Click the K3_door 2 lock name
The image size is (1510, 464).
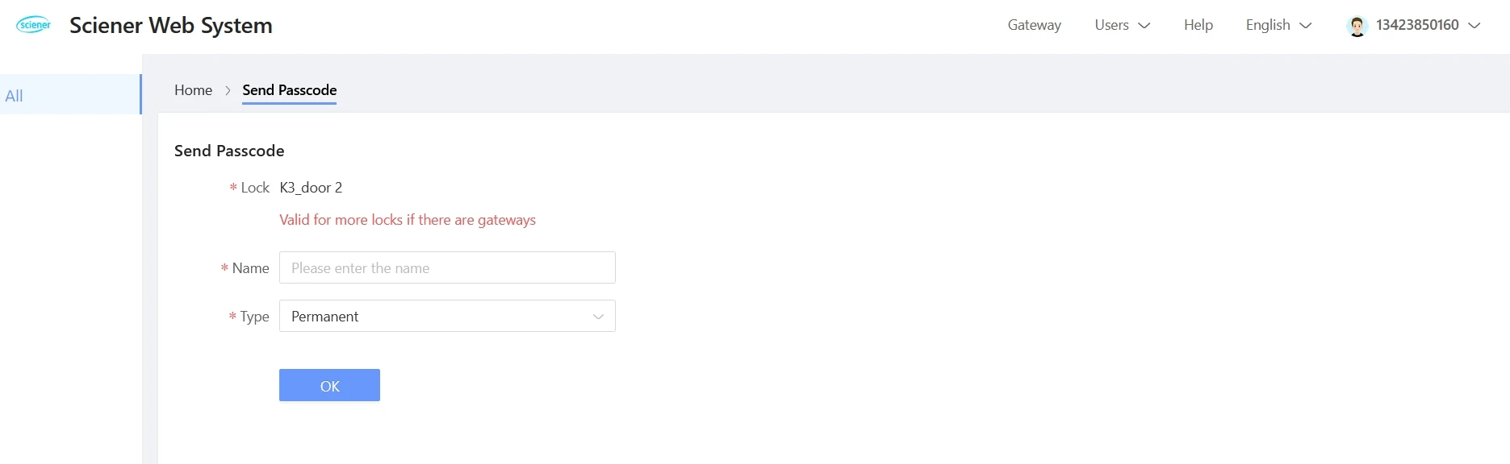point(311,188)
